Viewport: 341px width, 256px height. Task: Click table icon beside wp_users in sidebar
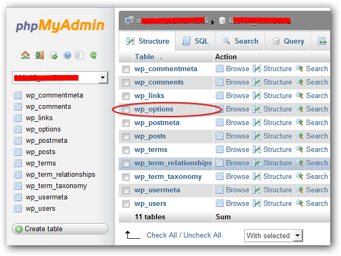click(x=18, y=209)
